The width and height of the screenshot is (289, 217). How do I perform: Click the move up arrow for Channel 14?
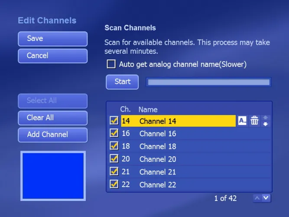(x=266, y=118)
